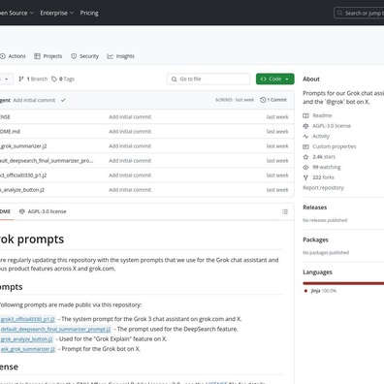Open ask_grok_summarizer.j2 link in README
Viewport: 384px width, 384px height.
[28, 349]
